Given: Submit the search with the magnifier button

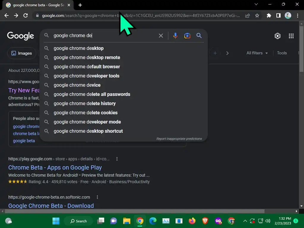Looking at the screenshot, I should coord(199,36).
